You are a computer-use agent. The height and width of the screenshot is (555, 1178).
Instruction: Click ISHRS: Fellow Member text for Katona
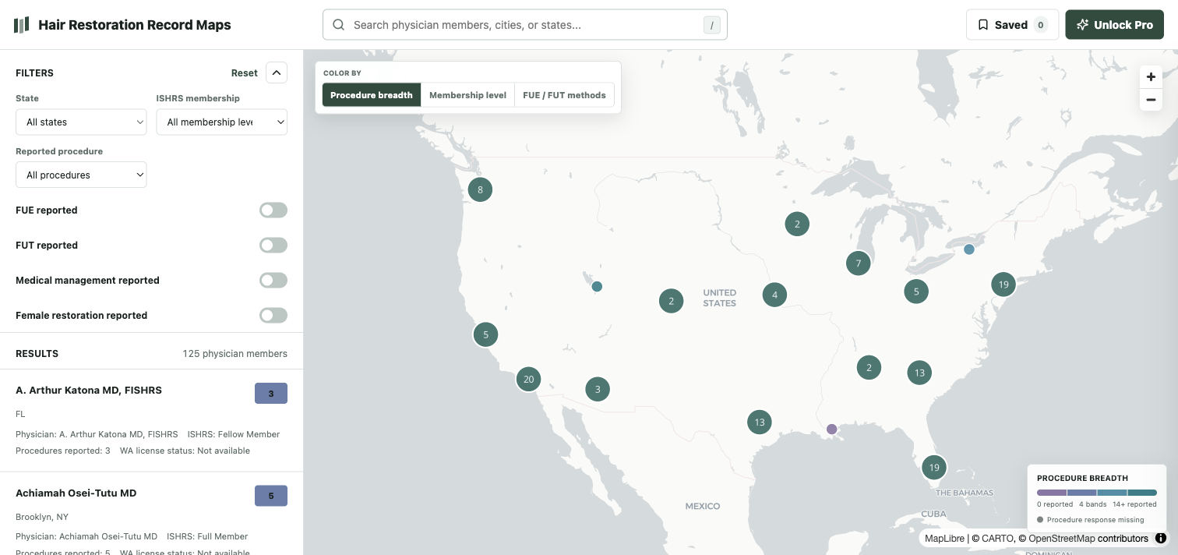pos(234,434)
